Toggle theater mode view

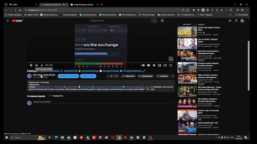tap(165, 65)
